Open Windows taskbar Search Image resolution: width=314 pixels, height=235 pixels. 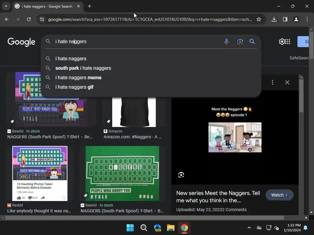[x=144, y=228]
